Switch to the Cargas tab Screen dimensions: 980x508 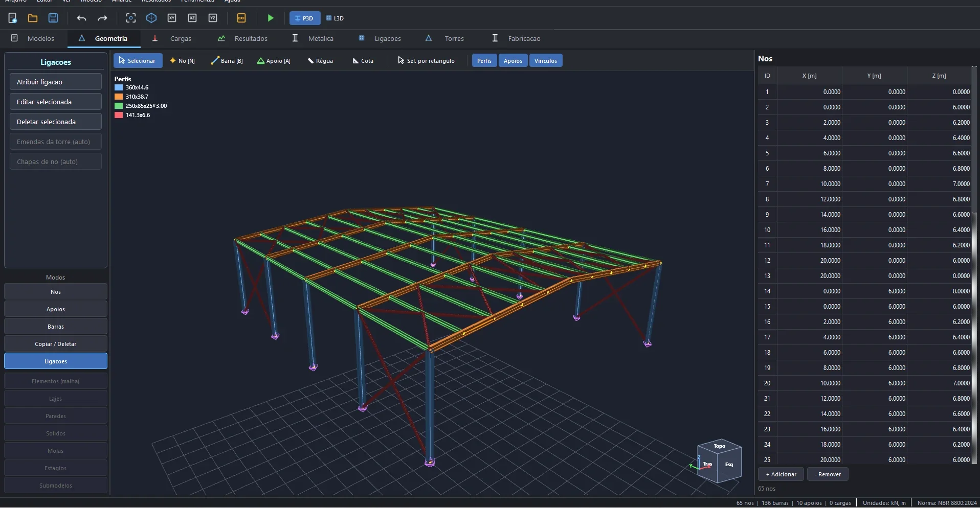[172, 38]
